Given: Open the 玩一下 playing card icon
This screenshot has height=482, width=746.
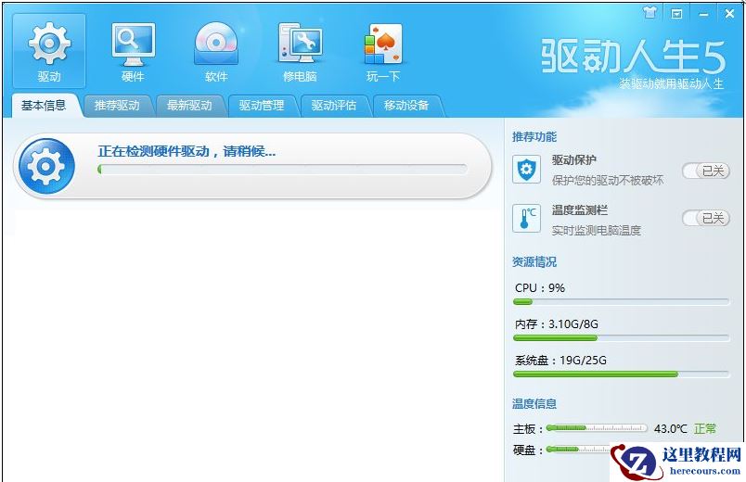Looking at the screenshot, I should click(x=383, y=51).
